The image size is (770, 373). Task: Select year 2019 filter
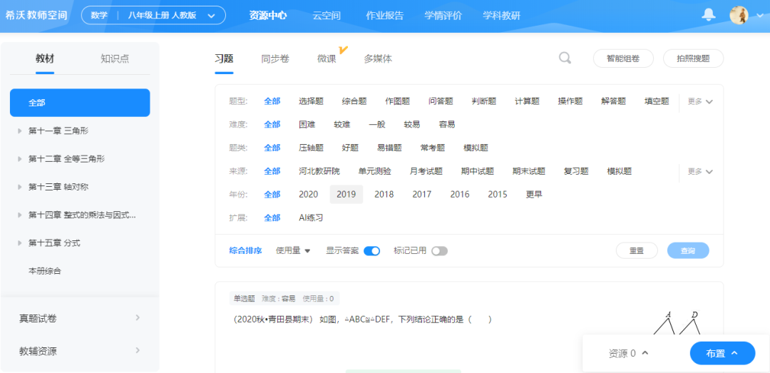(346, 194)
